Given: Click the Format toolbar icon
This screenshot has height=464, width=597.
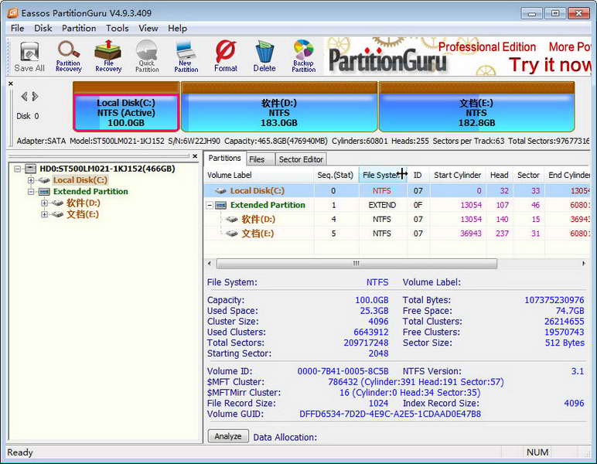Looking at the screenshot, I should [x=225, y=56].
